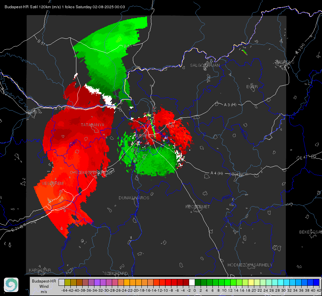Click the Pest county label
Screen dimensions: 322x296
click(227, 198)
